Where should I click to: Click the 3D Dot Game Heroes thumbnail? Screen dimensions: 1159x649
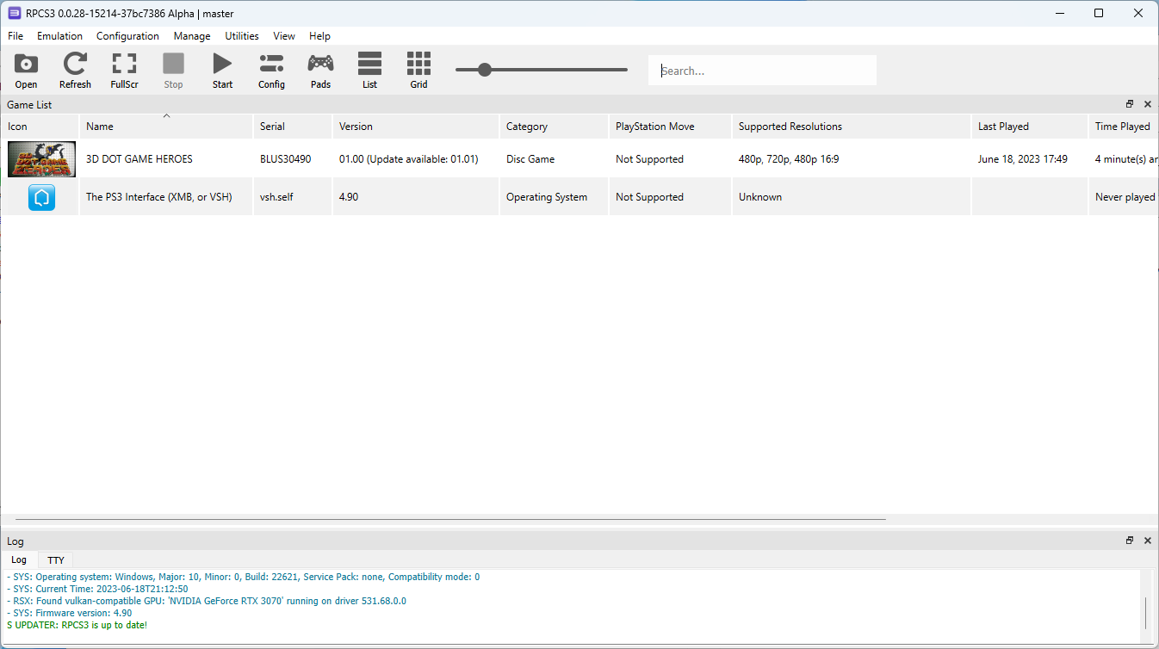tap(41, 159)
